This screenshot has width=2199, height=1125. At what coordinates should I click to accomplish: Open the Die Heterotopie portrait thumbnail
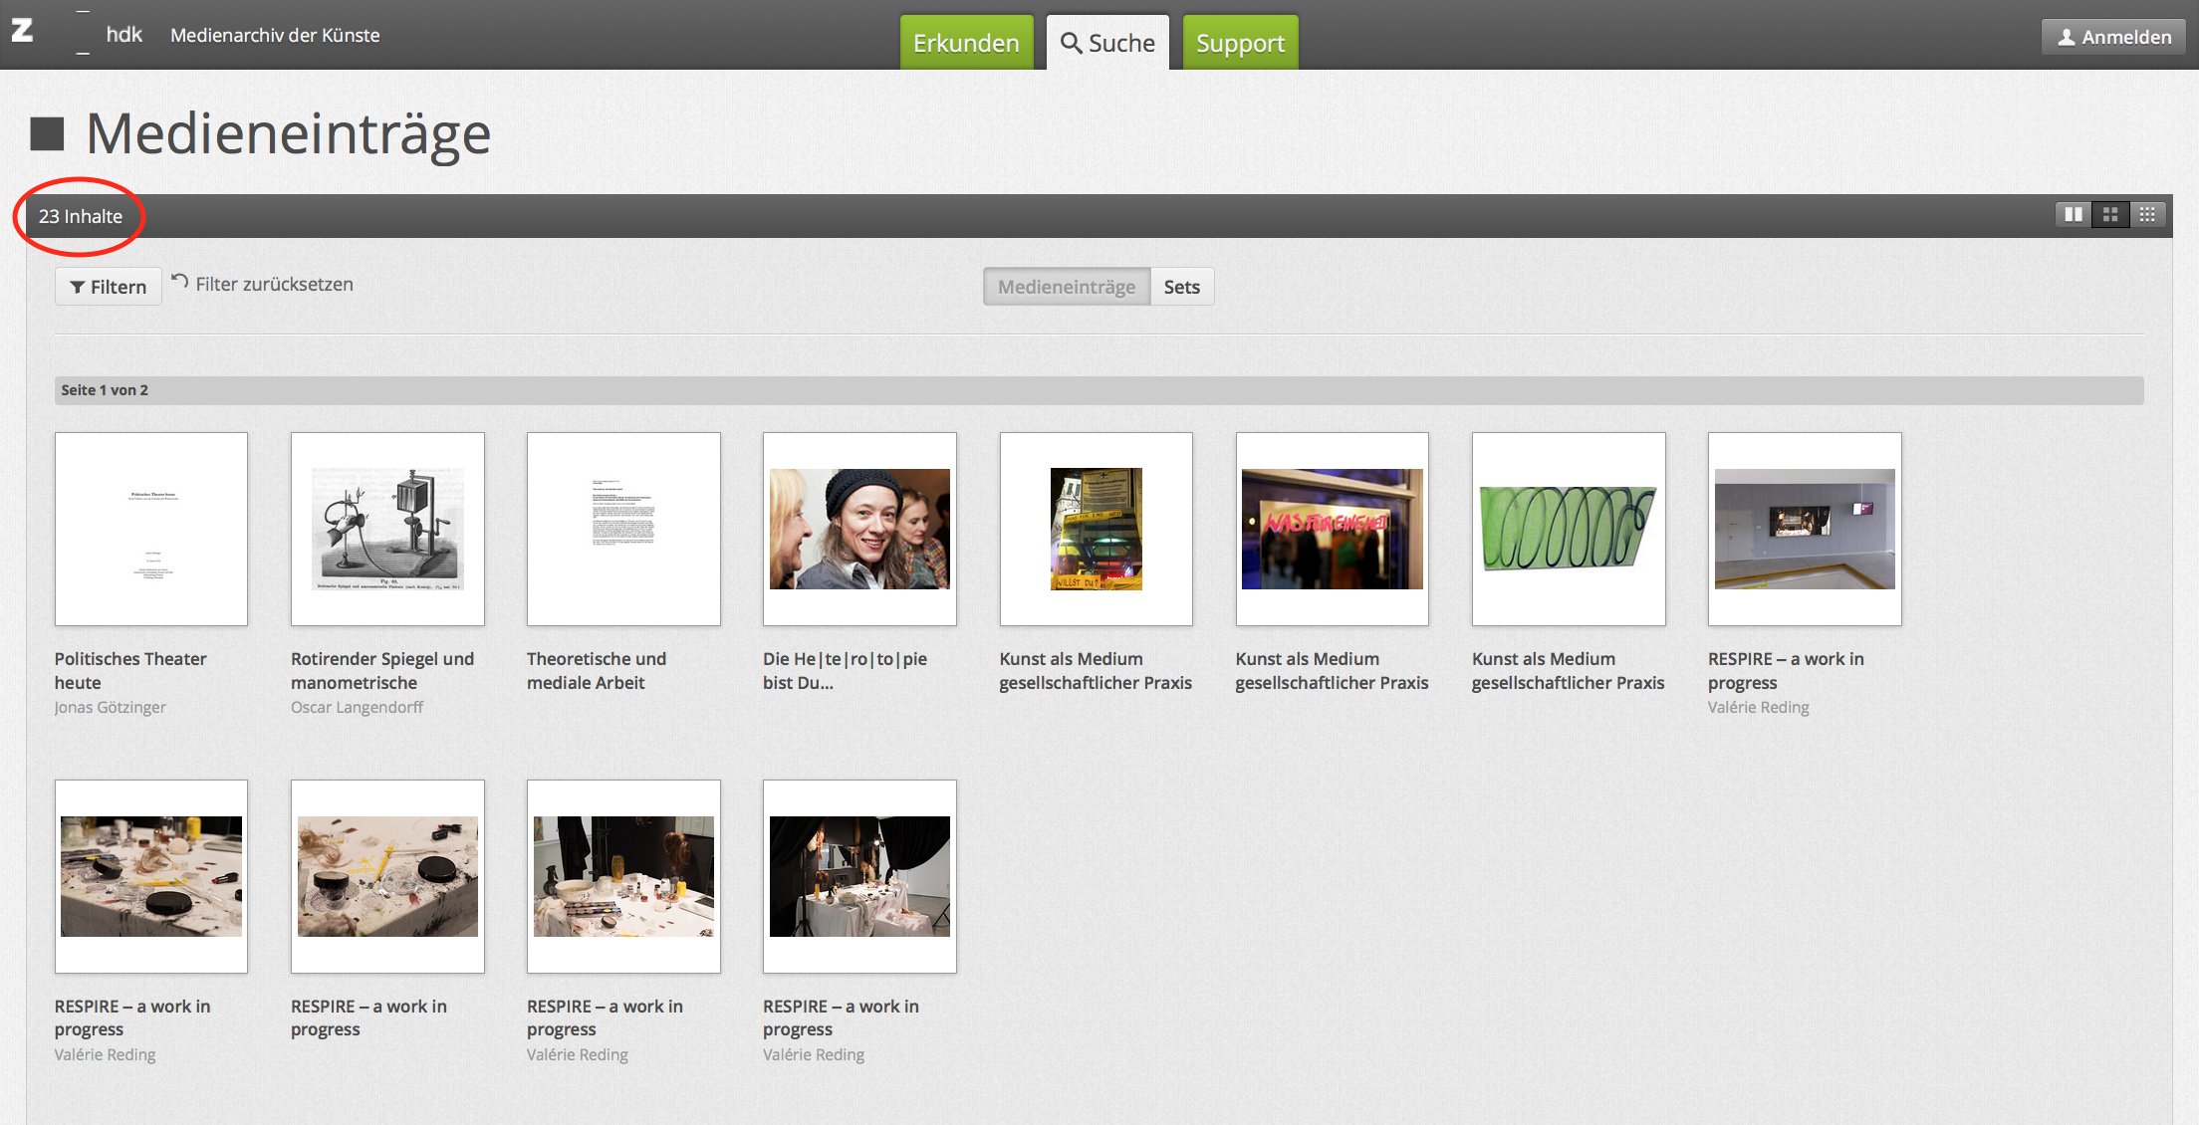859,529
